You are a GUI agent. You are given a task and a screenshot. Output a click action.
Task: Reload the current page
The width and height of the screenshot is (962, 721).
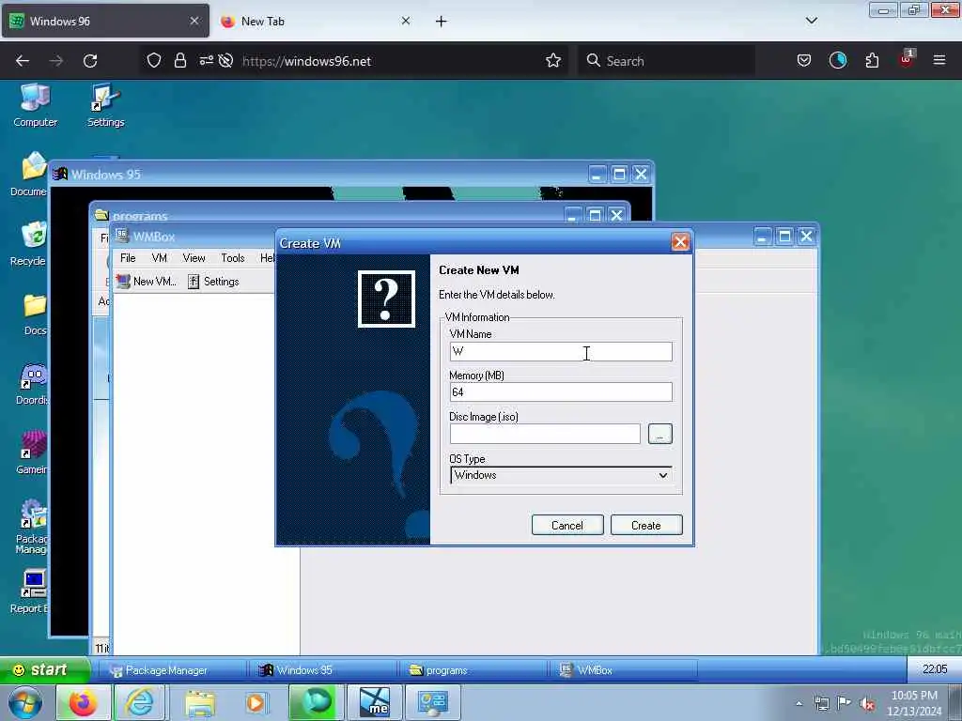tap(90, 61)
